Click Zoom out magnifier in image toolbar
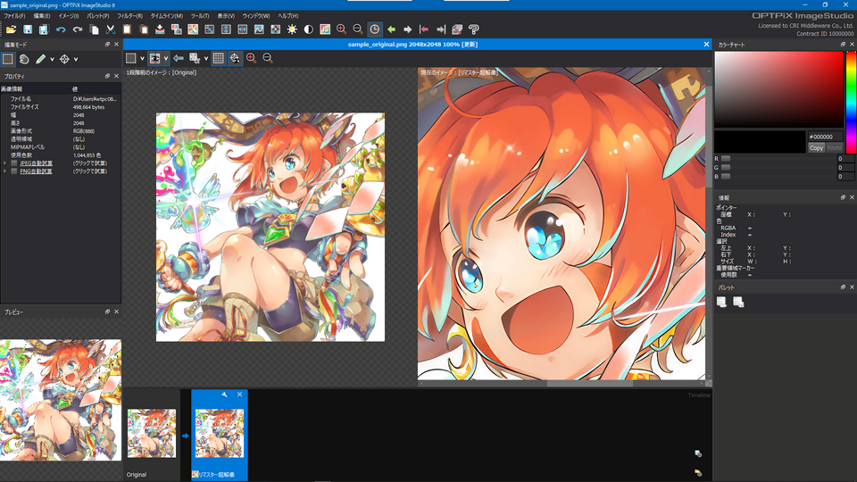The width and height of the screenshot is (857, 482). (268, 58)
